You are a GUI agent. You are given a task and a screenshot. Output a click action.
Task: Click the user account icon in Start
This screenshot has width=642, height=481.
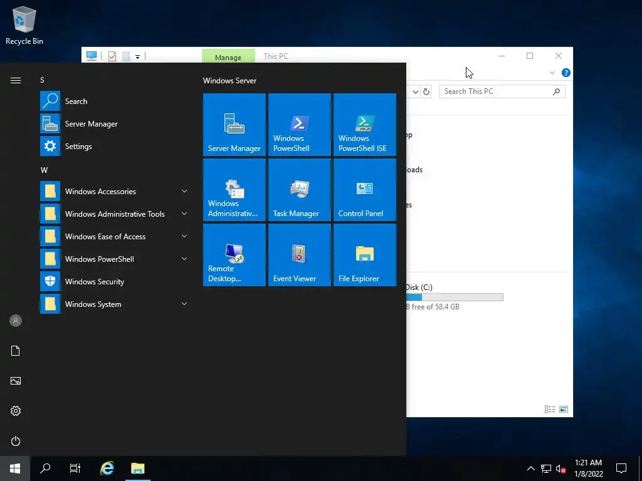(16, 321)
